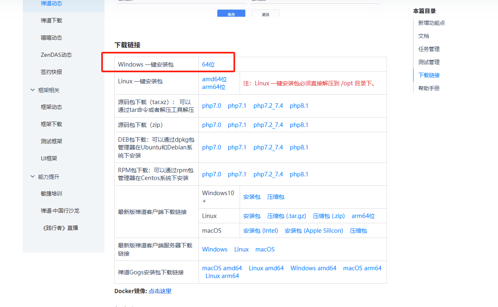Open 框架动态 under 框架相关
The height and width of the screenshot is (307, 498).
coord(51,107)
